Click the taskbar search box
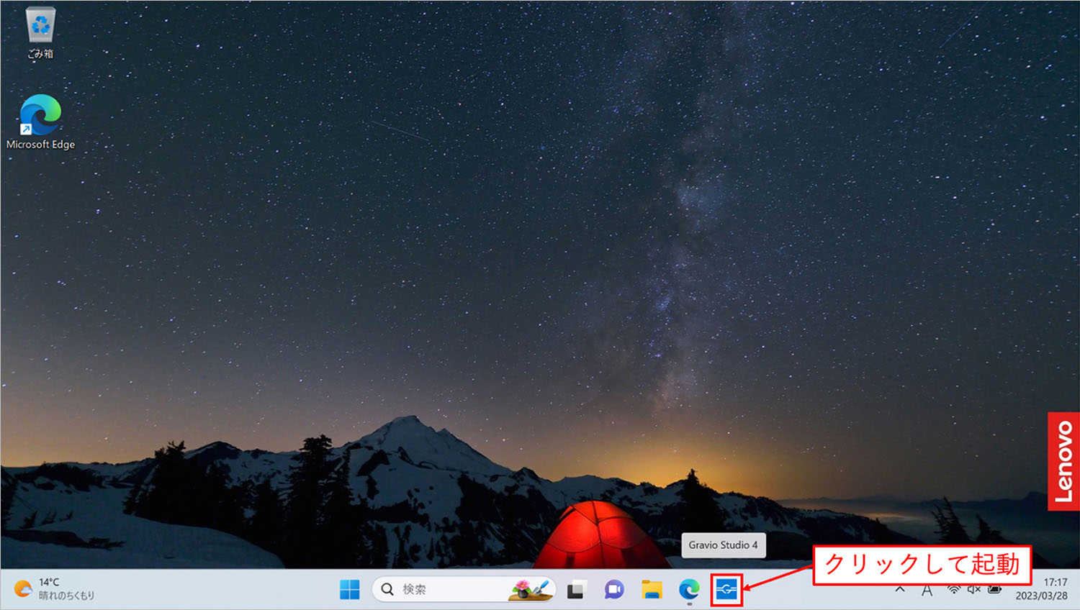Image resolution: width=1080 pixels, height=610 pixels. coord(464,590)
